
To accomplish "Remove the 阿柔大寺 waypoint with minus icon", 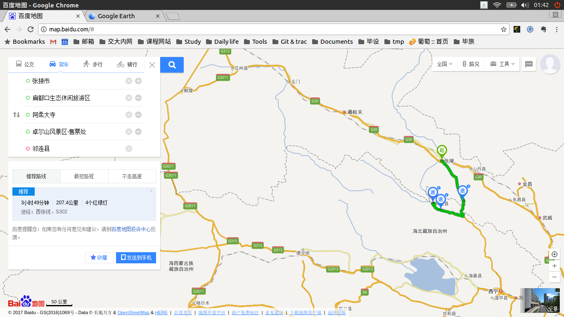I will pos(138,115).
